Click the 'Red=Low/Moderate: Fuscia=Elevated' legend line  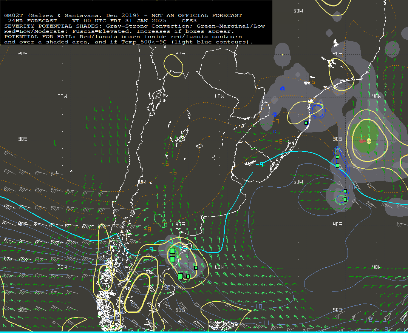119,31
